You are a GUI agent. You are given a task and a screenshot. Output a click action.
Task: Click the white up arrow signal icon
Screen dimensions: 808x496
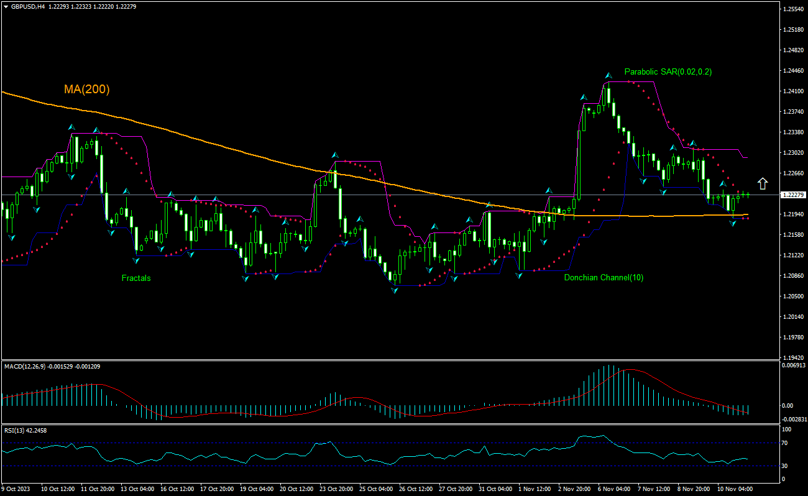pos(763,183)
